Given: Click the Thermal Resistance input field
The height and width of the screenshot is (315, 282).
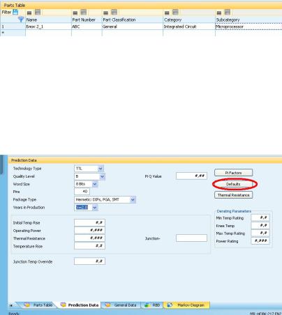Looking at the screenshot, I should tap(89, 238).
